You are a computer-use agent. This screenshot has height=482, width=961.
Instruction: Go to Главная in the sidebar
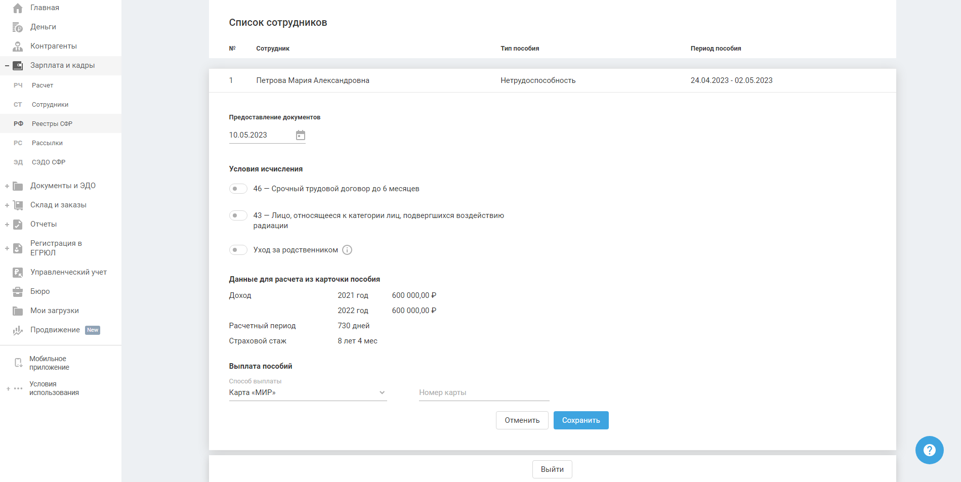[x=45, y=8]
